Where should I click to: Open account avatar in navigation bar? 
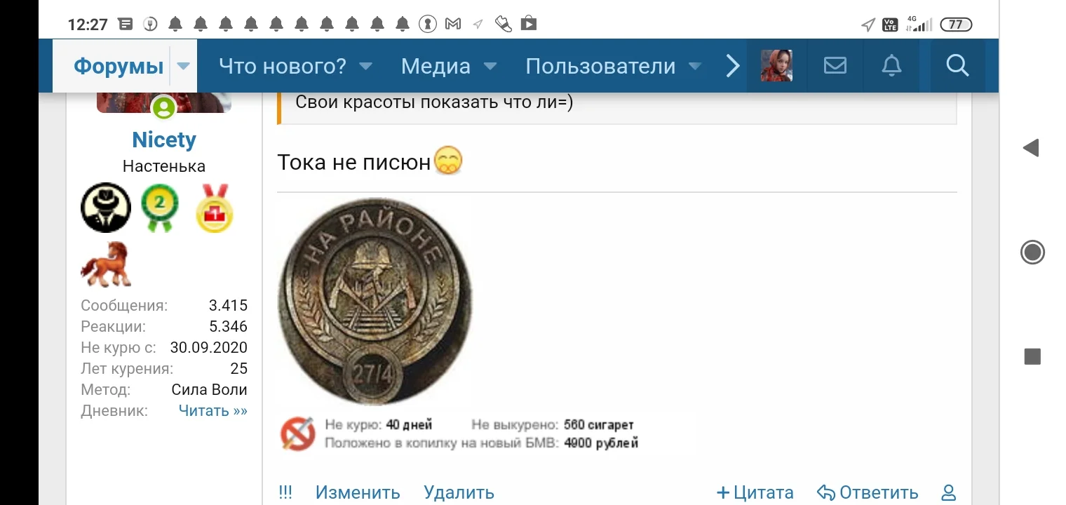point(777,66)
